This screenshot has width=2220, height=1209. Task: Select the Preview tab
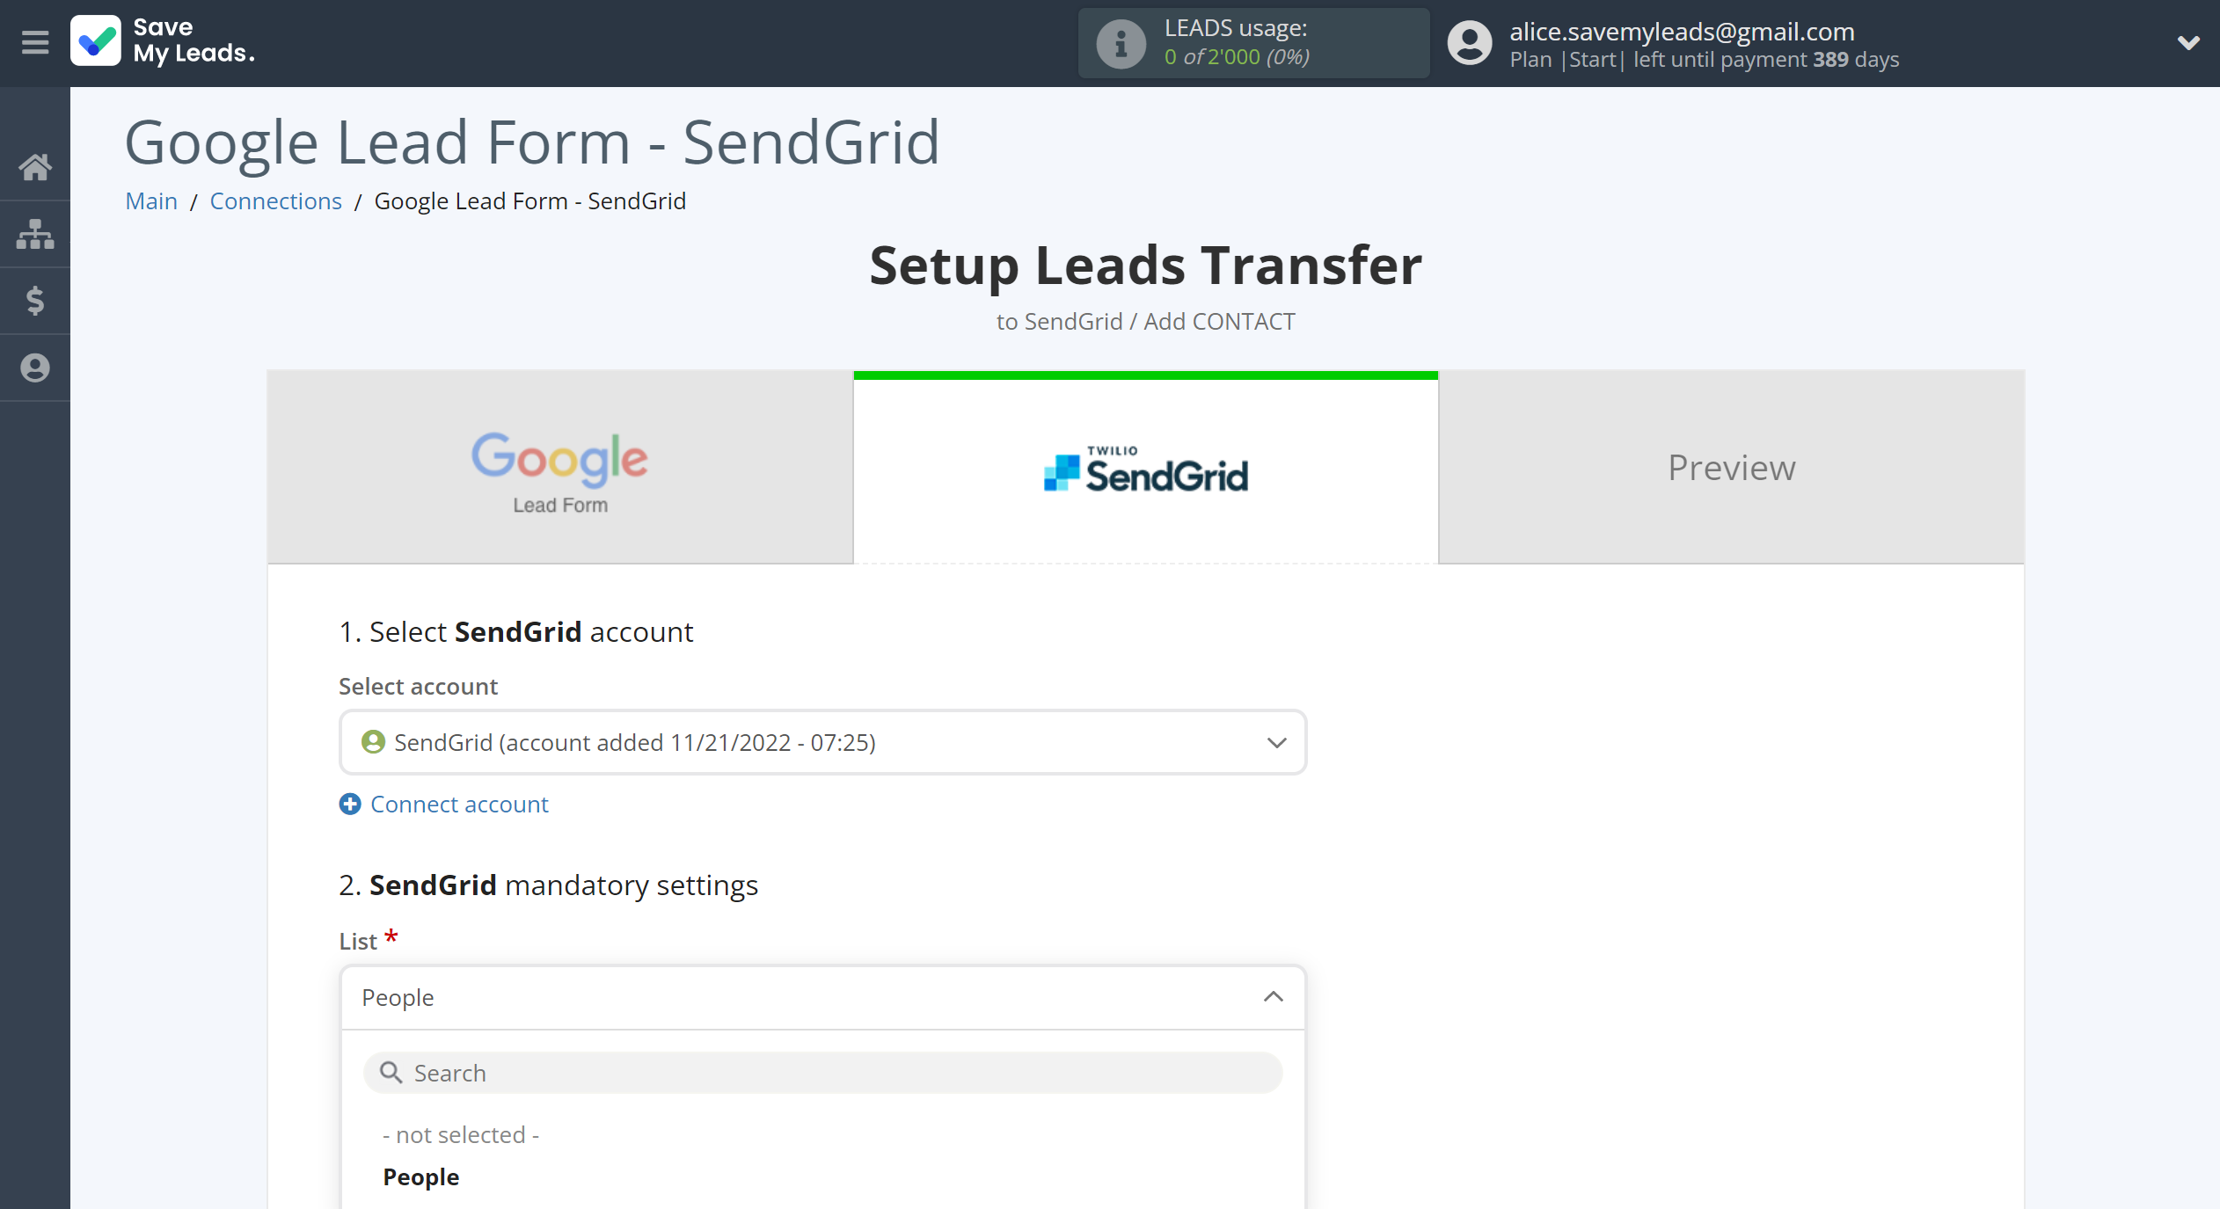(x=1730, y=466)
